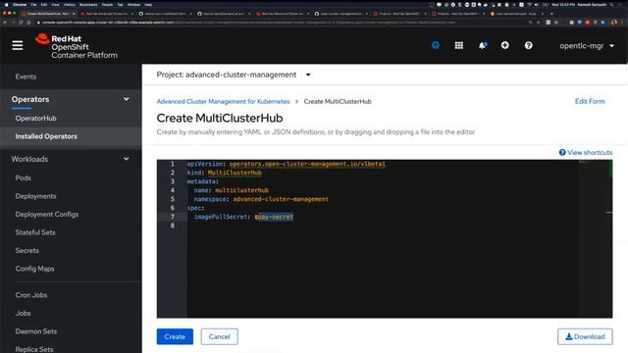Switch to the second browser tab
628x353 pixels.
[x=107, y=14]
